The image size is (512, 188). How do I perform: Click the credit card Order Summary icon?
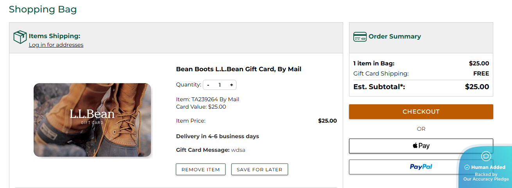[360, 37]
